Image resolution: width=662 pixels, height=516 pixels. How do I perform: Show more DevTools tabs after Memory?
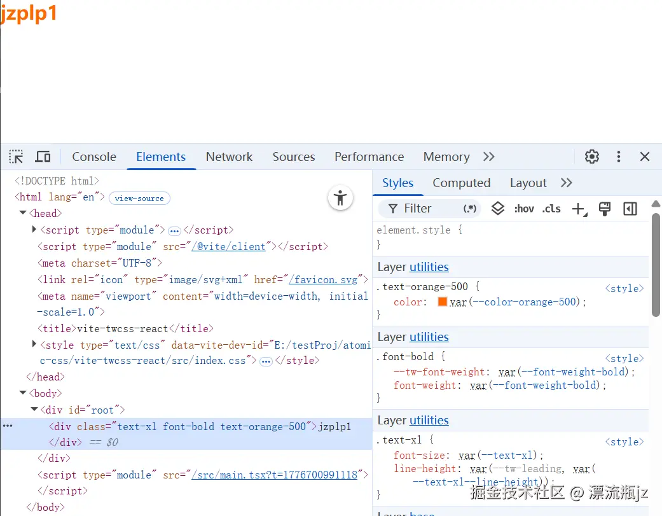coord(488,157)
